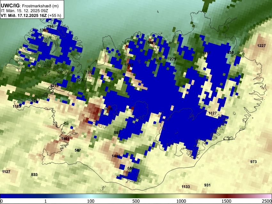Screen dimensions: 272x204
Task: Click the '1' tick on the color scale
Action: pyautogui.click(x=45, y=201)
